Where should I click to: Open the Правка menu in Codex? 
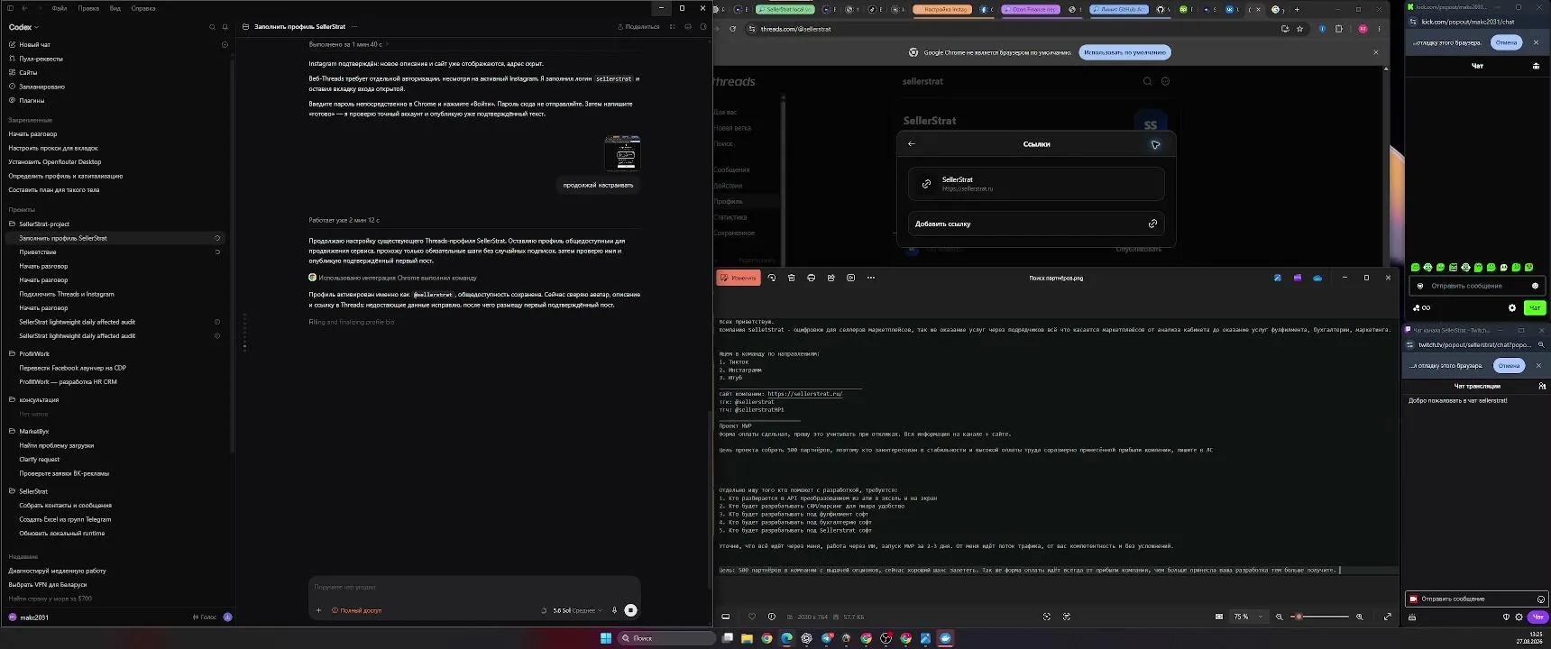(x=88, y=9)
